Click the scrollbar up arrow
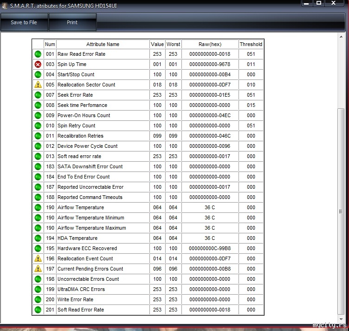349x331 pixels. coord(341,37)
